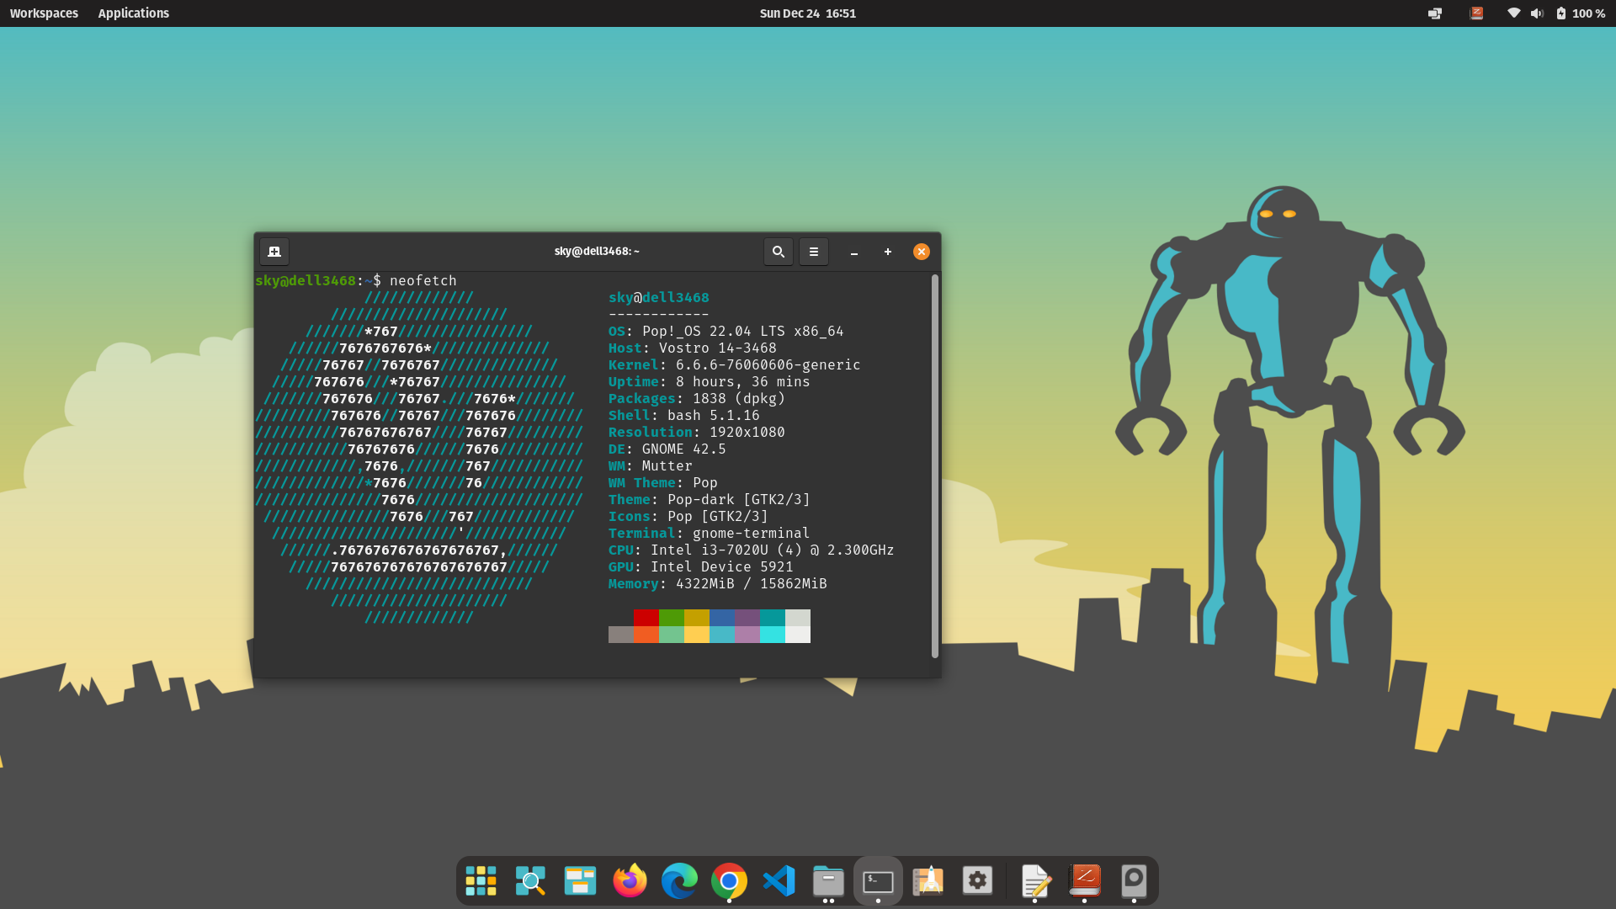Click the OS line Pop!_OS 22.04 LTS
The height and width of the screenshot is (909, 1616).
tap(726, 331)
